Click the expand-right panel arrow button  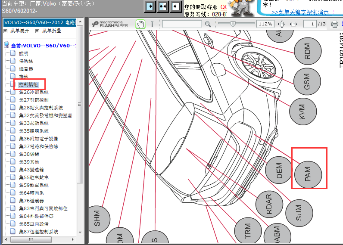[x=175, y=6]
